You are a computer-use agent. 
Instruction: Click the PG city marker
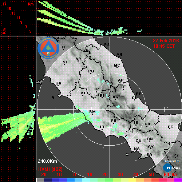91,74
